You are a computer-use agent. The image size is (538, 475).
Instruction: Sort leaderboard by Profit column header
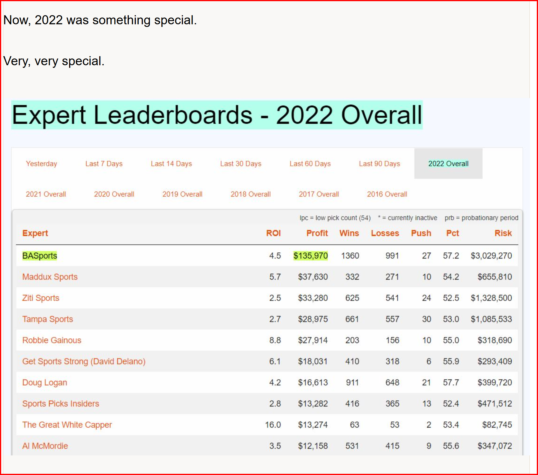click(x=317, y=233)
